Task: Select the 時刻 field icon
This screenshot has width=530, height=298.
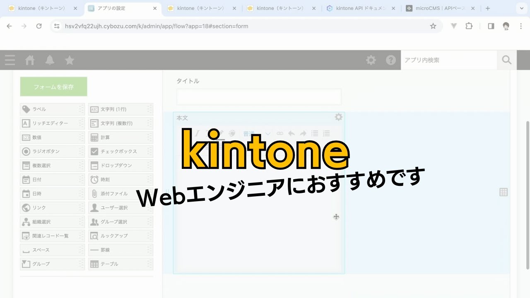Action: tap(94, 180)
